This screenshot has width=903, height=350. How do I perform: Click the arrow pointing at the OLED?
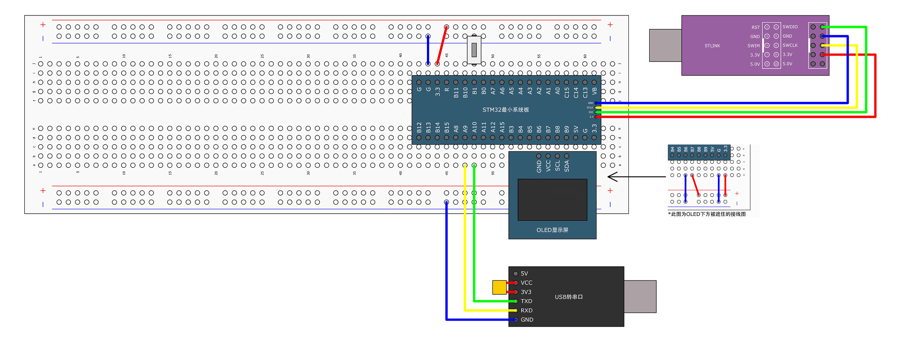pyautogui.click(x=636, y=177)
